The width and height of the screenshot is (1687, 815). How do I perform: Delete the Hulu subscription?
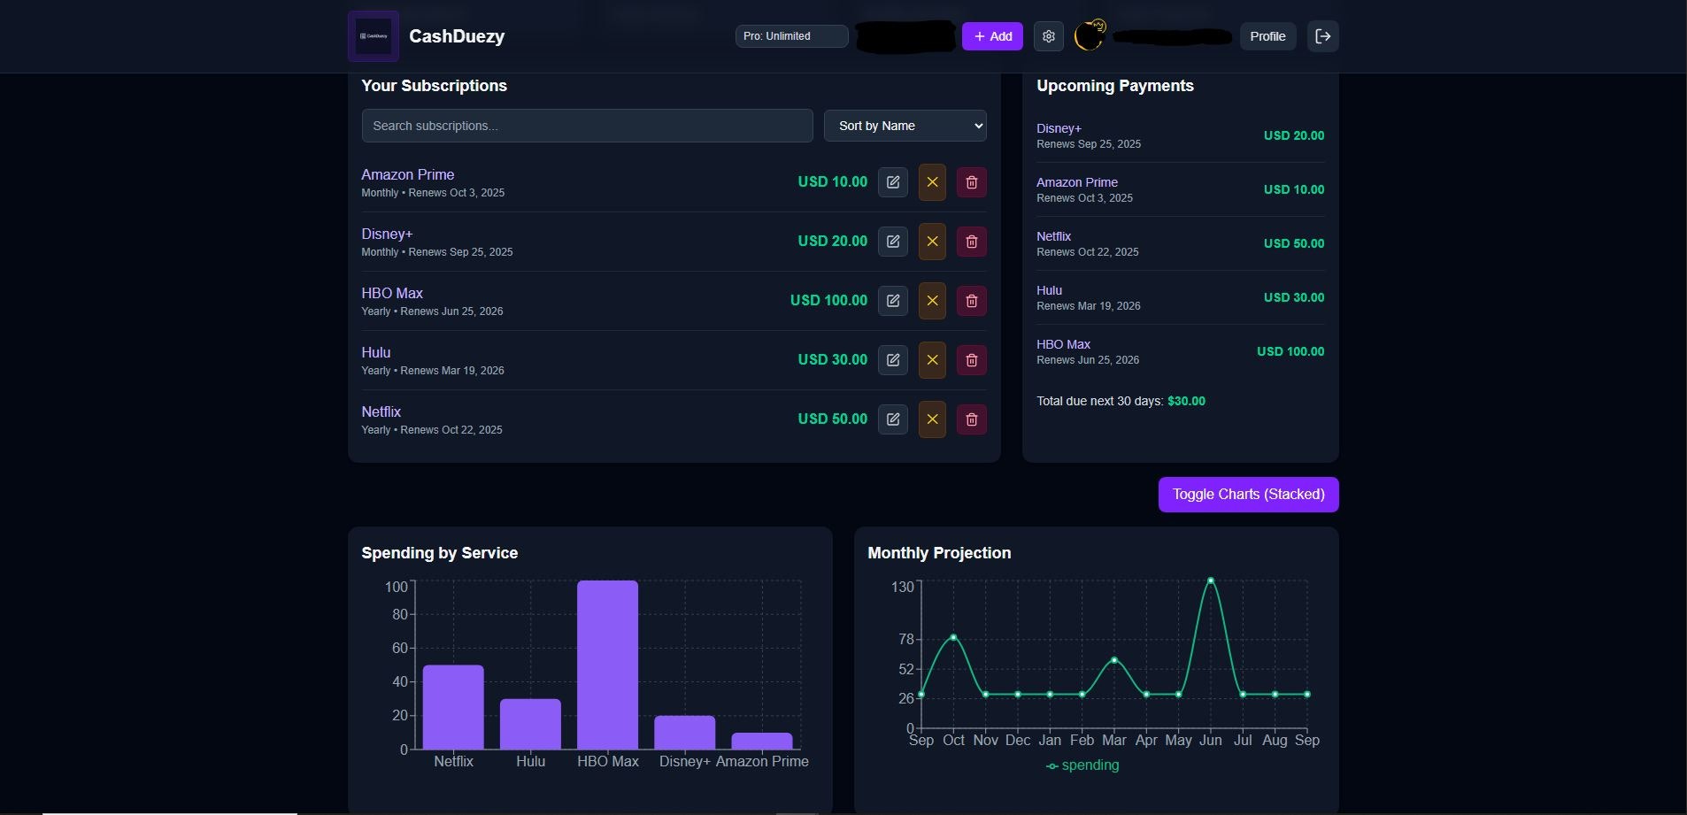tap(972, 360)
